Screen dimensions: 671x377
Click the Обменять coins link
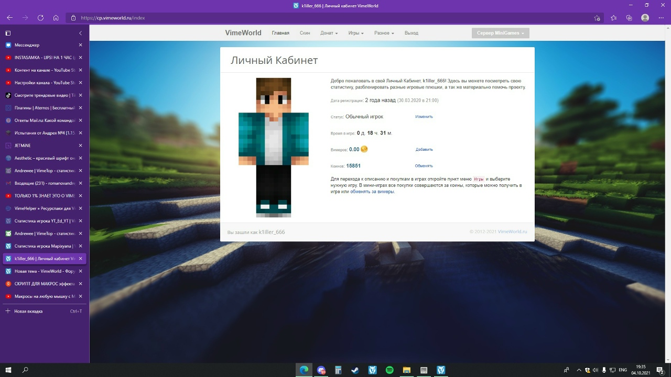(424, 166)
